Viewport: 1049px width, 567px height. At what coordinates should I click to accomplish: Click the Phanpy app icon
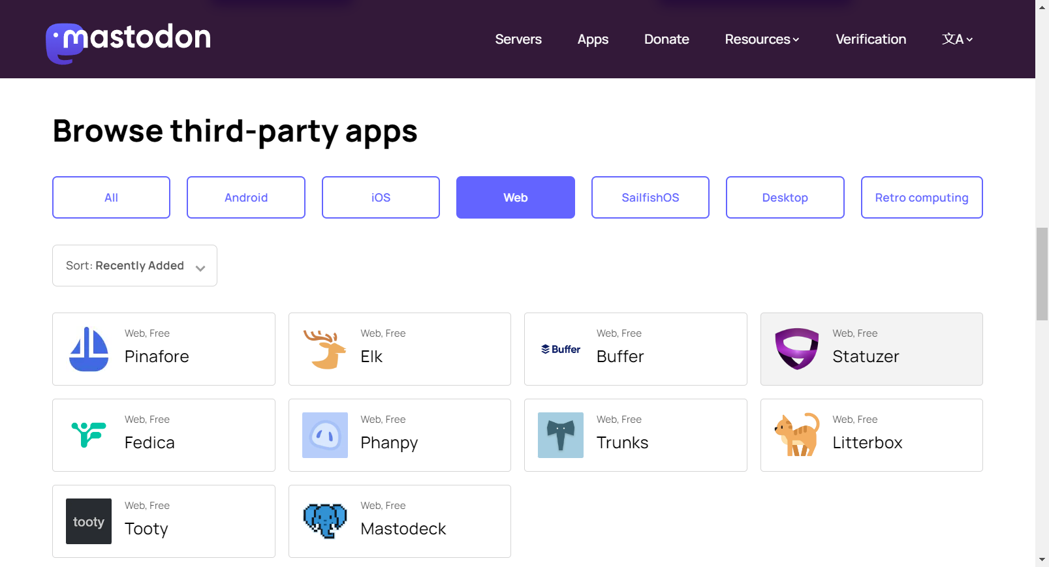tap(325, 435)
